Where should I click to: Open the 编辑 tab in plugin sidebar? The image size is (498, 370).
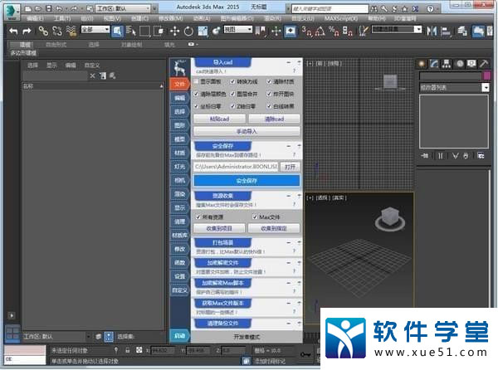tap(180, 98)
